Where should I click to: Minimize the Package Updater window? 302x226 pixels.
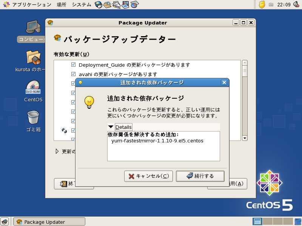[x=236, y=23]
